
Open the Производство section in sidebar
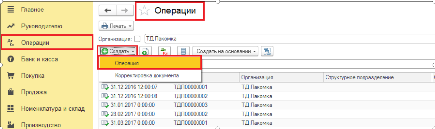41,125
